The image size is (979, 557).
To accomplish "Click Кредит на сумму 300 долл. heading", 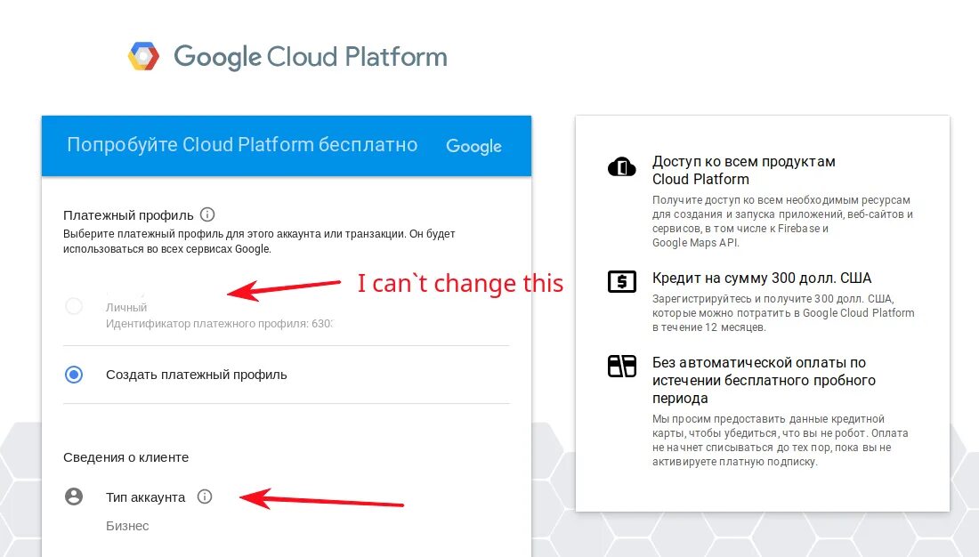I will pyautogui.click(x=762, y=278).
